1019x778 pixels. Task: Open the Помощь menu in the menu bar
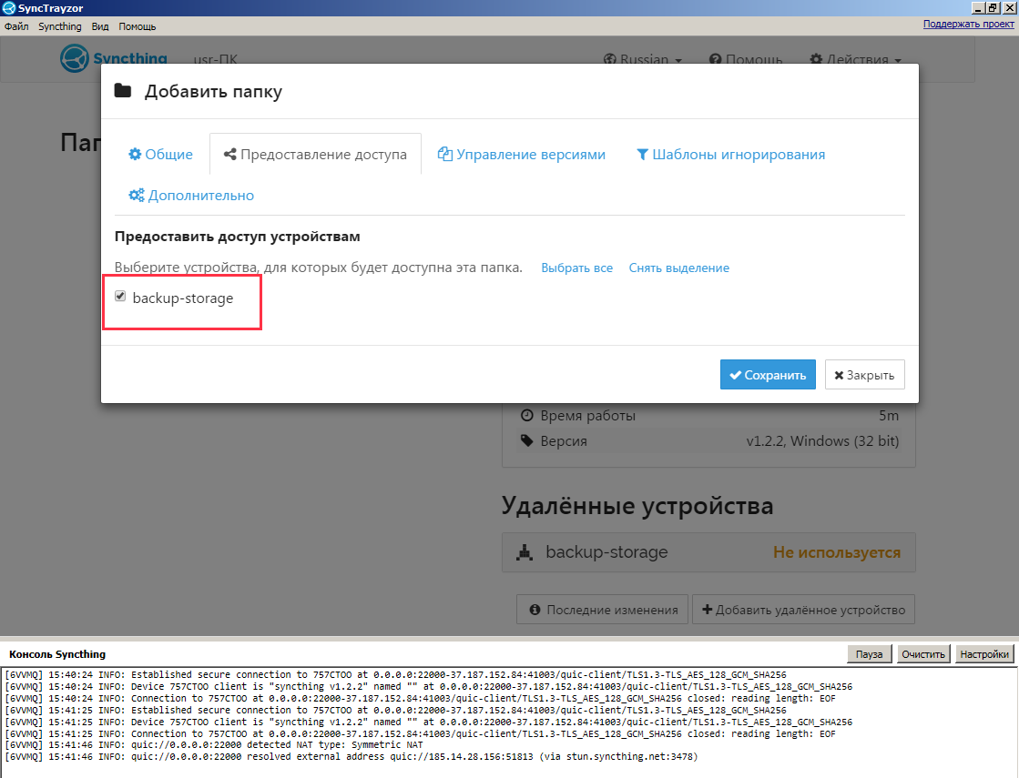pos(138,26)
